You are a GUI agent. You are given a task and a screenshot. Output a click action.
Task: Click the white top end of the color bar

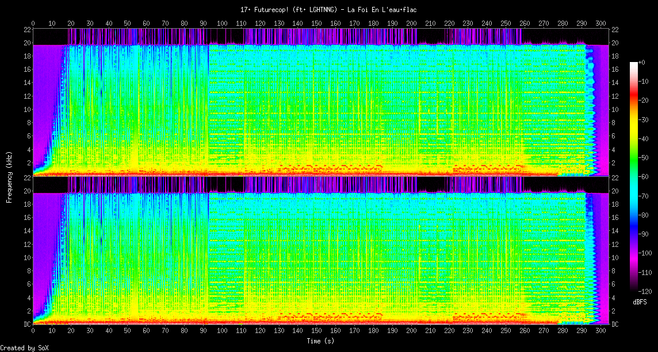633,64
